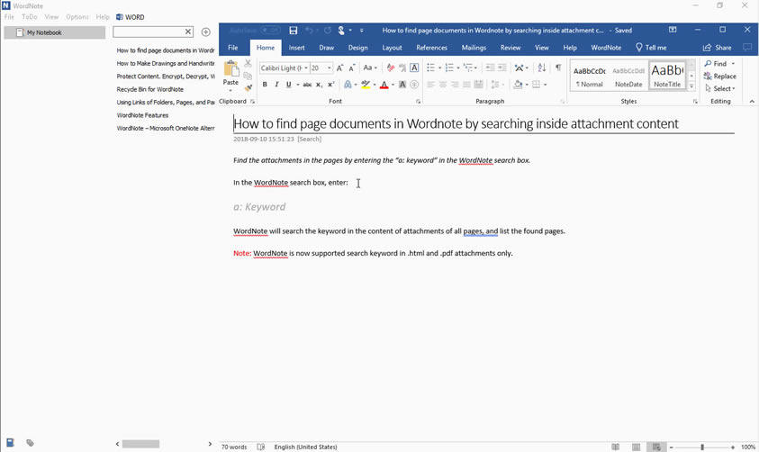The height and width of the screenshot is (452, 759).
Task: Click inside the WordNote search box
Action: pos(149,32)
